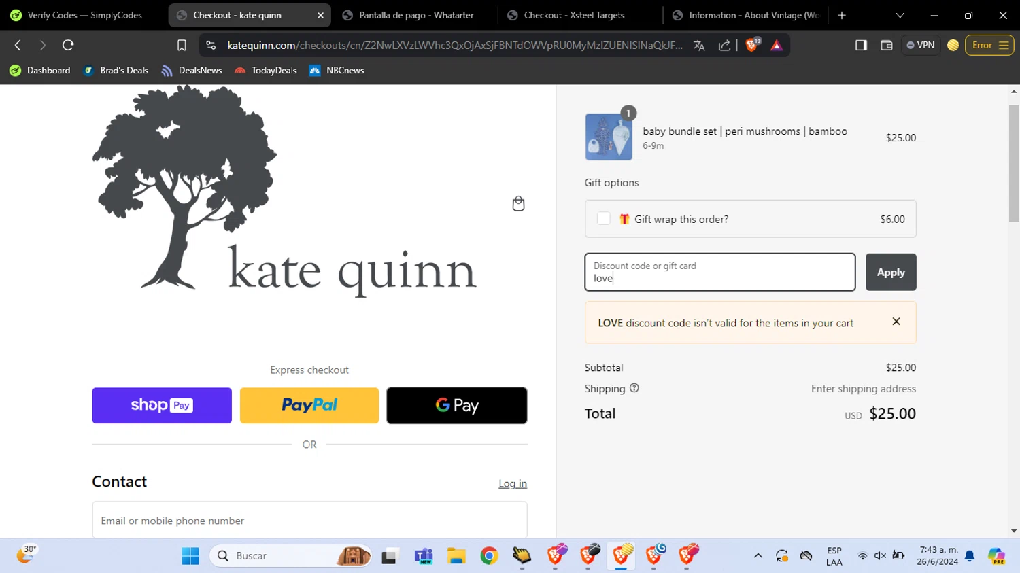This screenshot has width=1020, height=573.
Task: Open Microsoft Teams from the taskbar
Action: pyautogui.click(x=424, y=556)
